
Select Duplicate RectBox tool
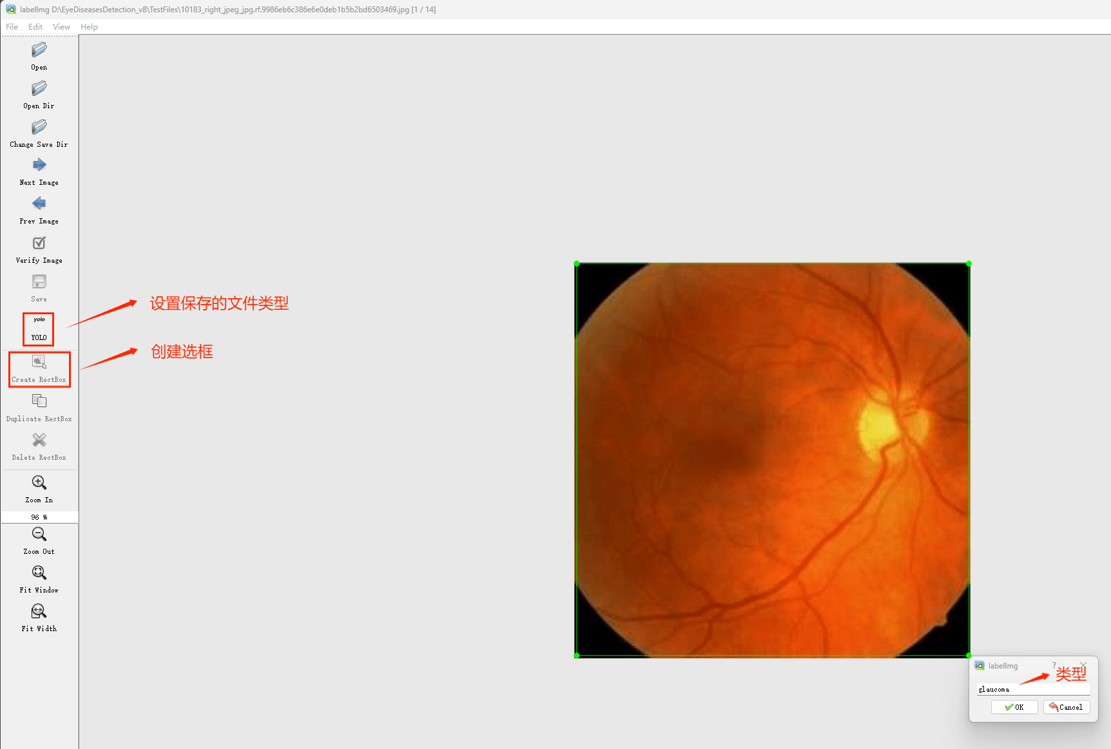(39, 408)
